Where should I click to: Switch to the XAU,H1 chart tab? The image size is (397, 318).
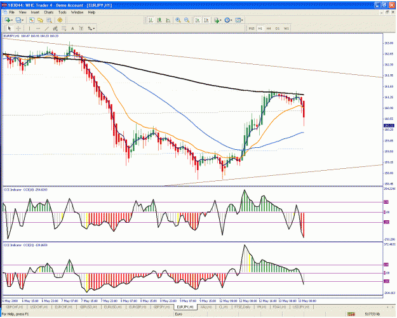coord(206,307)
